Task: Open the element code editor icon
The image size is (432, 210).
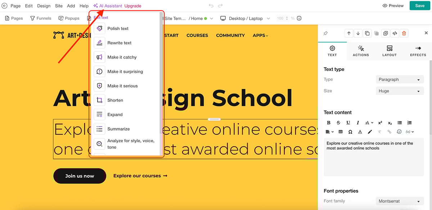Action: (395, 33)
